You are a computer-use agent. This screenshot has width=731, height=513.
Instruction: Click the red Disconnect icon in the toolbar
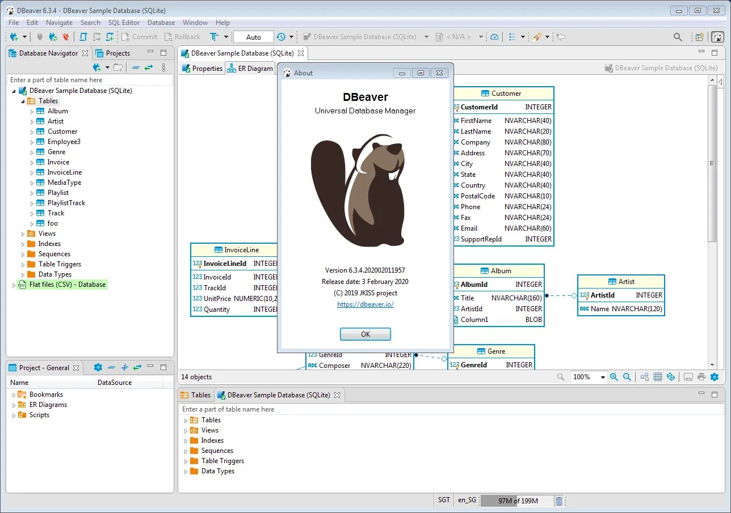[66, 37]
